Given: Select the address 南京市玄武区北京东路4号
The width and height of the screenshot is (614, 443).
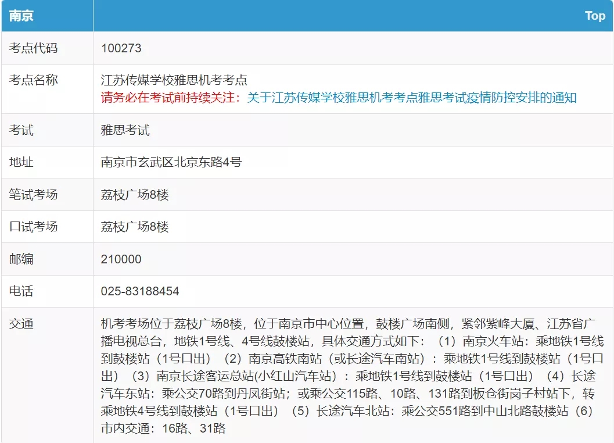Looking at the screenshot, I should [171, 162].
